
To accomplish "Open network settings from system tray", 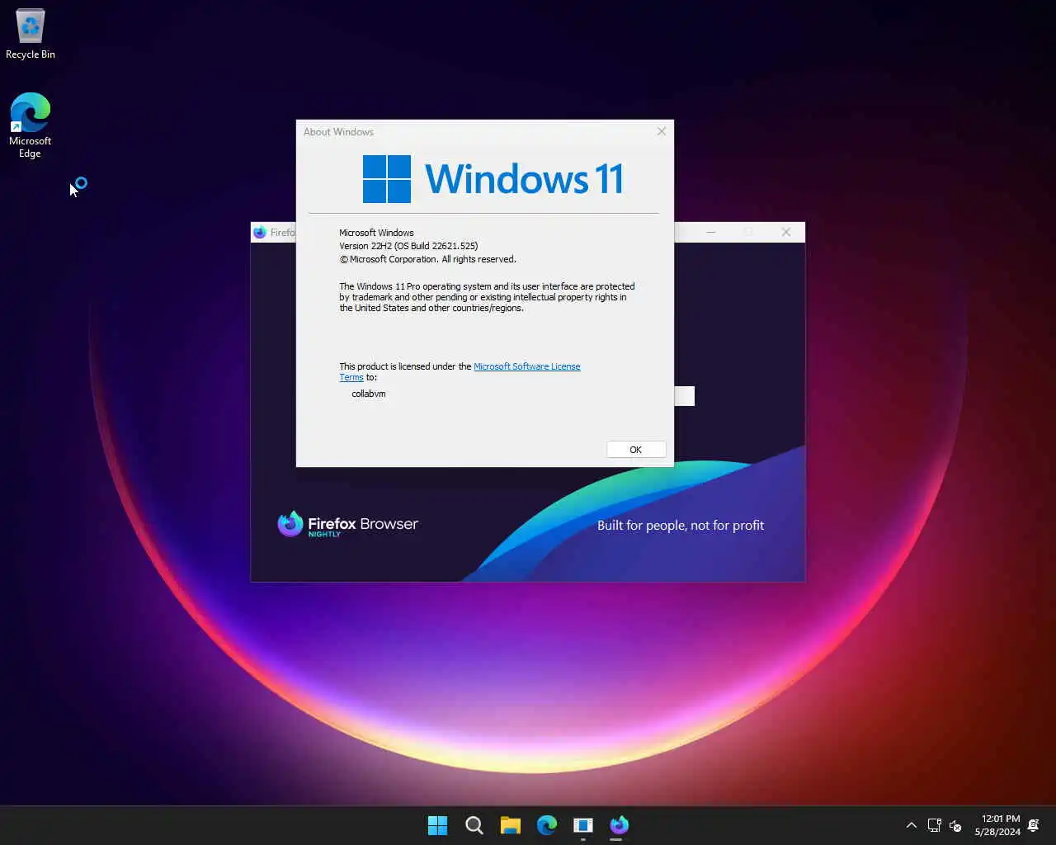I will 934,825.
